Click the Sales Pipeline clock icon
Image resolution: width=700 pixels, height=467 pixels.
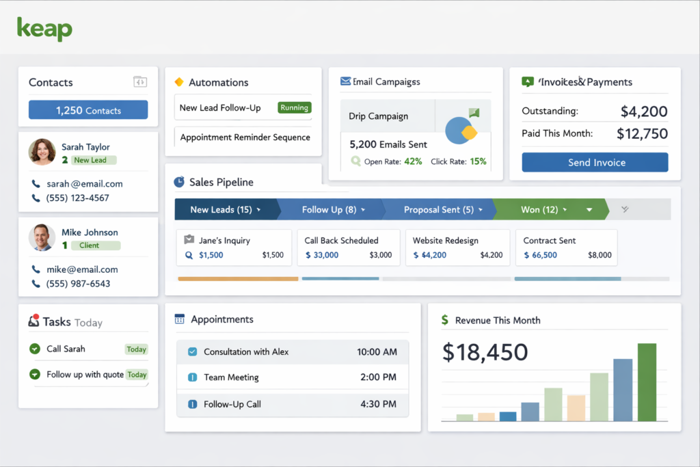(x=178, y=182)
